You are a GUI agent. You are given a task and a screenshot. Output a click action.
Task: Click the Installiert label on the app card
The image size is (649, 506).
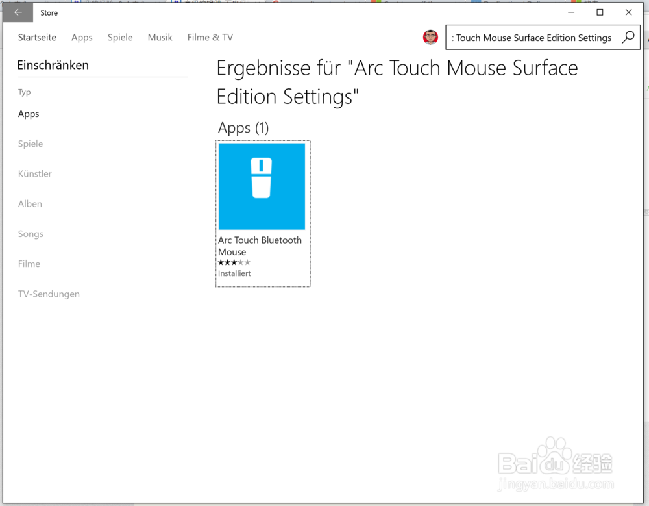234,273
